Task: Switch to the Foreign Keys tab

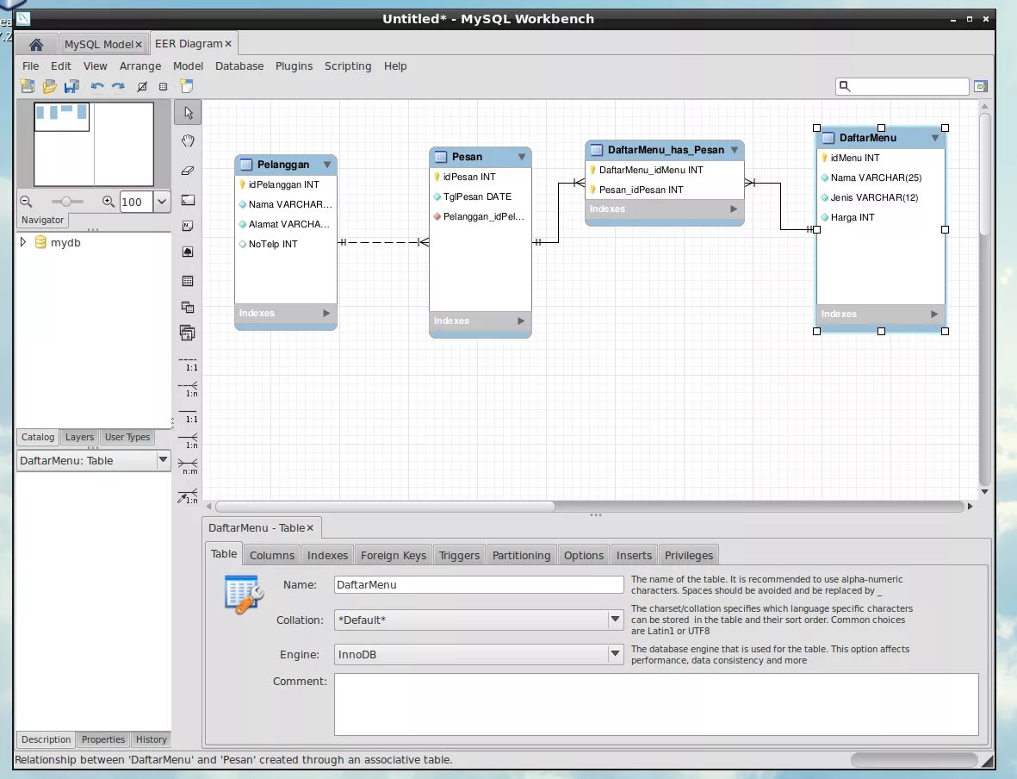Action: click(x=393, y=556)
